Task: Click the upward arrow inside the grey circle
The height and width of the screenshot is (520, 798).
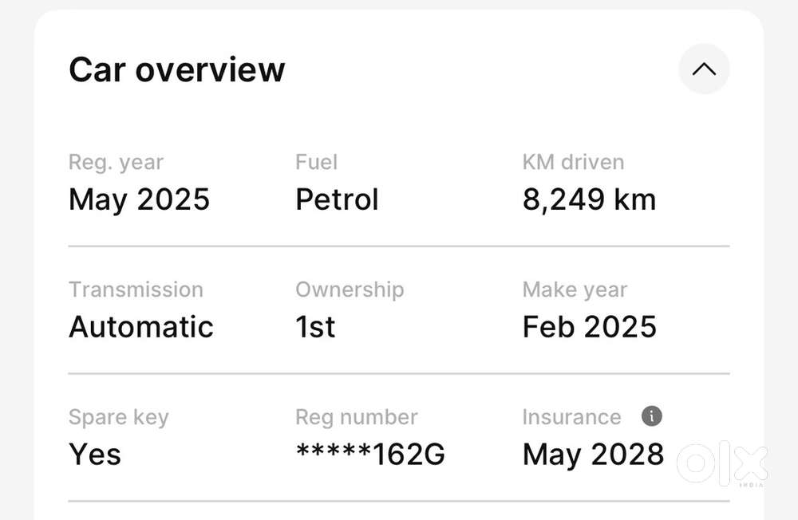Action: click(703, 69)
